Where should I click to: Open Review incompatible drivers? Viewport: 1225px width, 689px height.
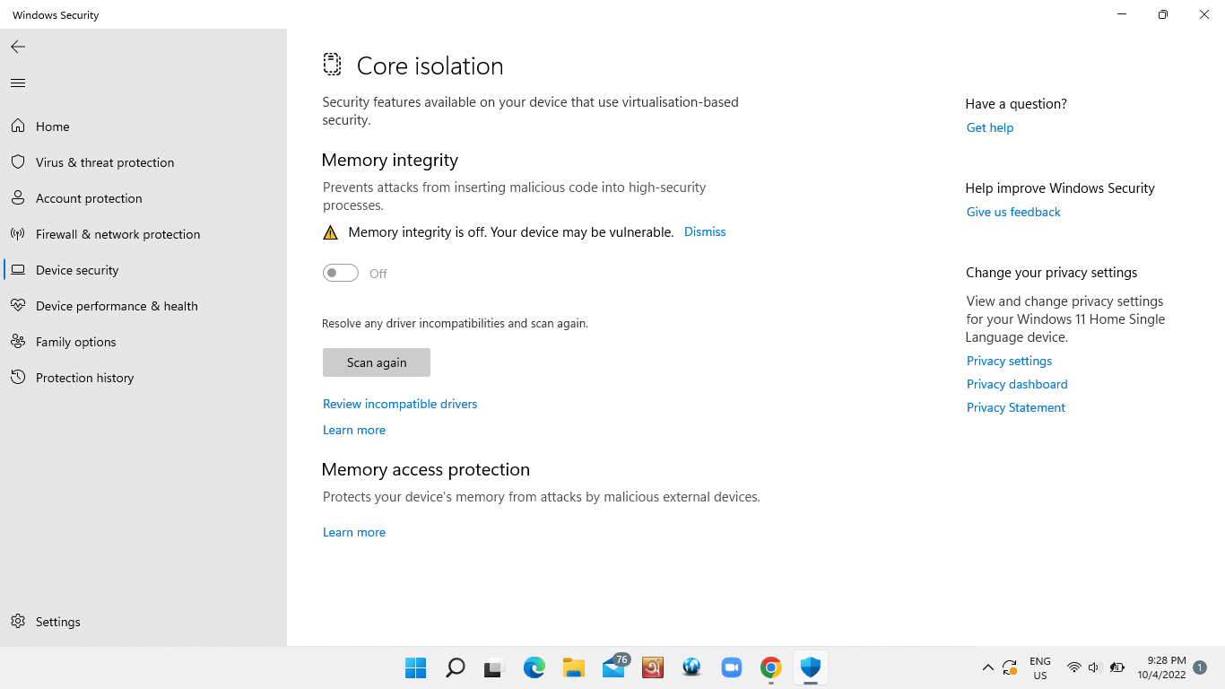click(x=400, y=404)
